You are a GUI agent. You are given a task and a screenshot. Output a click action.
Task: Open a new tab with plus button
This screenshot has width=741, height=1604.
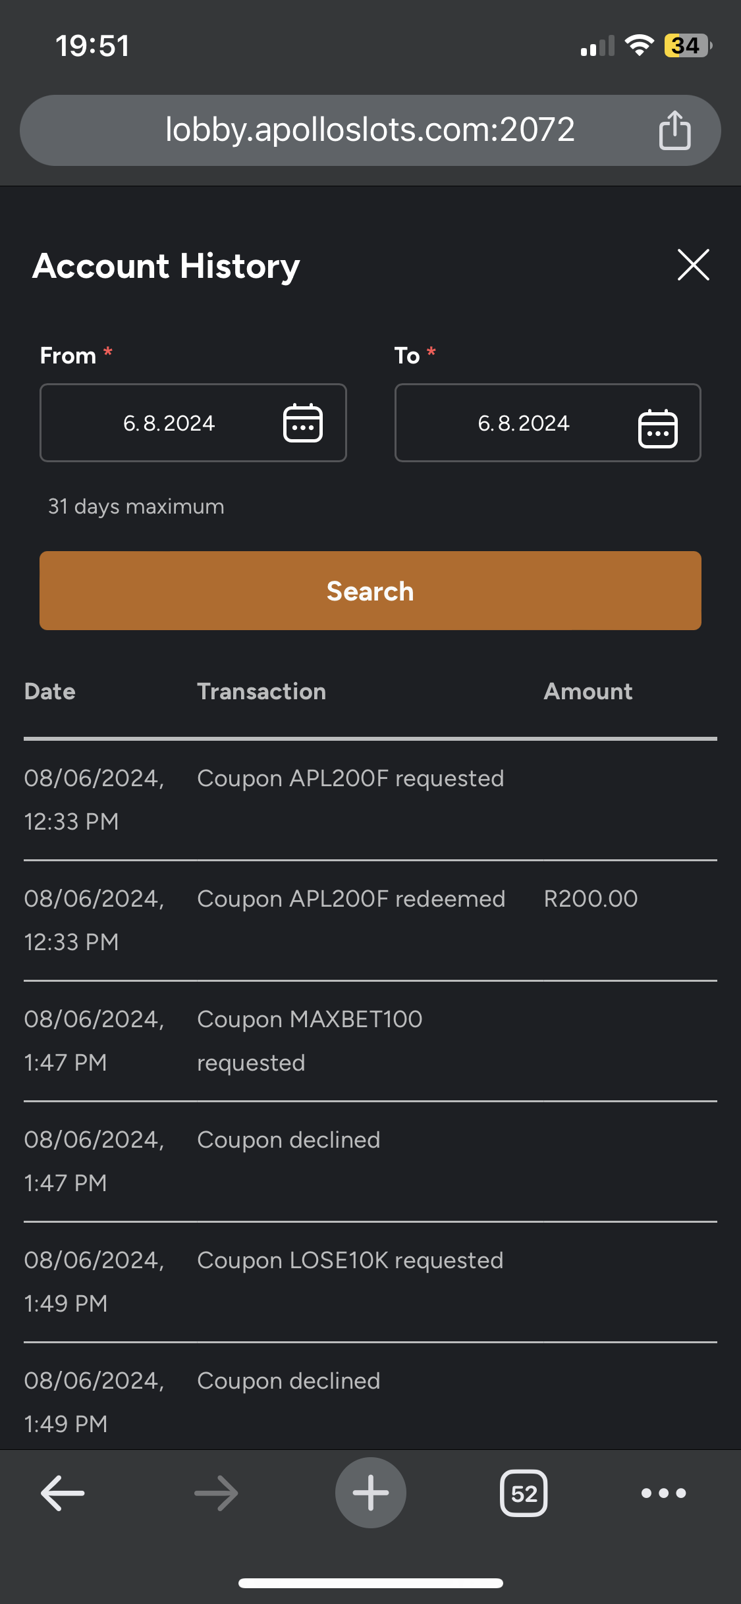[x=370, y=1493]
